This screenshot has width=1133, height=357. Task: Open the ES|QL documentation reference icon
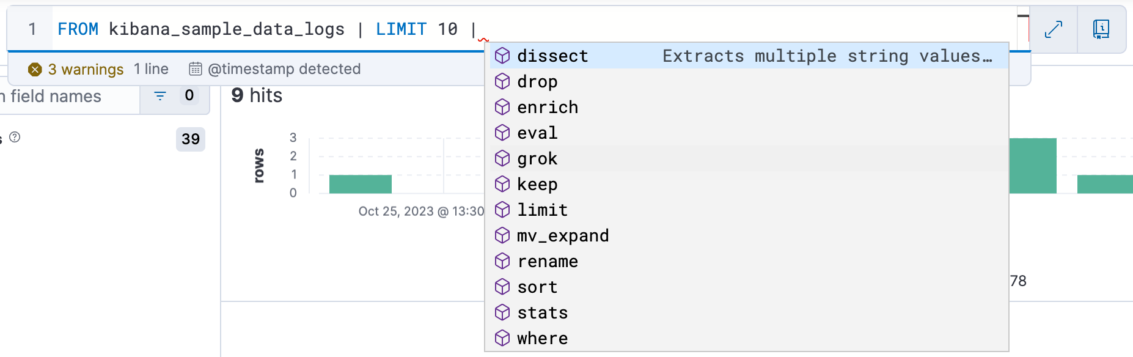click(1101, 29)
